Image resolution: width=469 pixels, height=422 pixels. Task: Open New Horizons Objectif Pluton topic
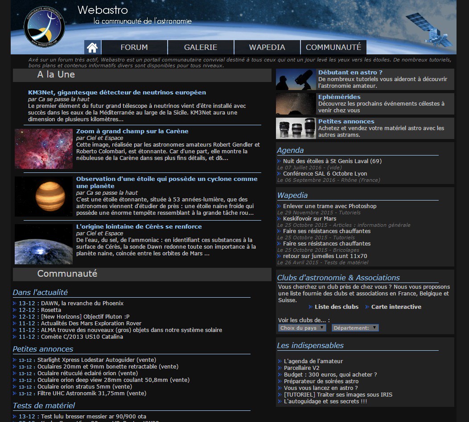[x=85, y=317]
